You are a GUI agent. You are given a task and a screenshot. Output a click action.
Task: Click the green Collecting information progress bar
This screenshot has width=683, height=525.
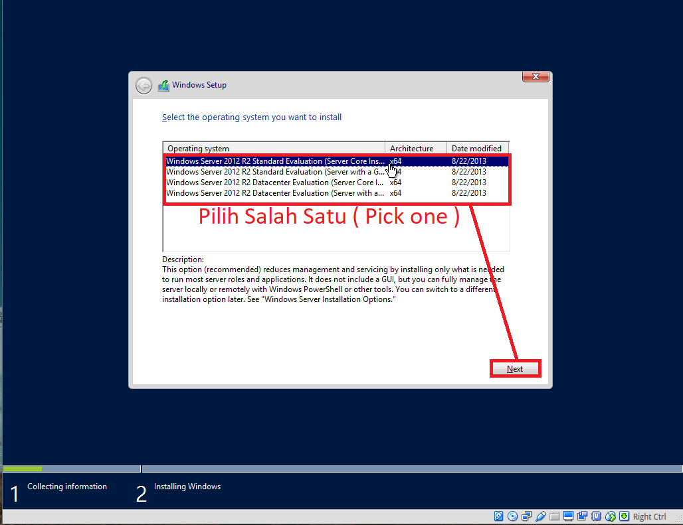click(23, 469)
